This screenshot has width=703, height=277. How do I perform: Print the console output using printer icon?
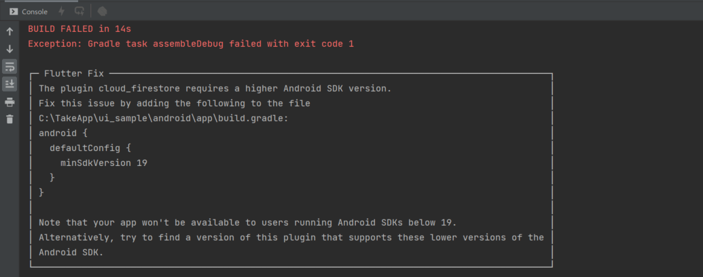click(x=10, y=103)
